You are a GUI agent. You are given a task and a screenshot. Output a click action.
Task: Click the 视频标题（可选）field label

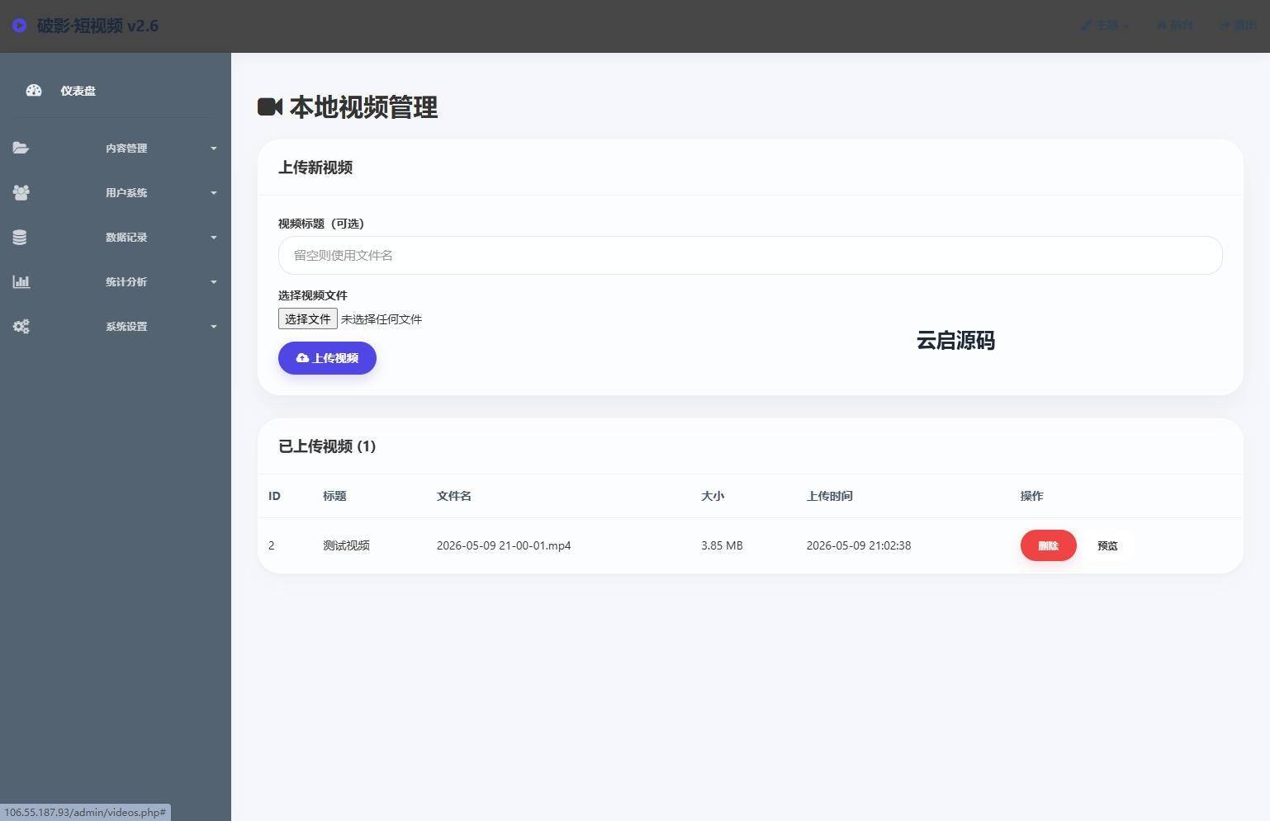321,224
